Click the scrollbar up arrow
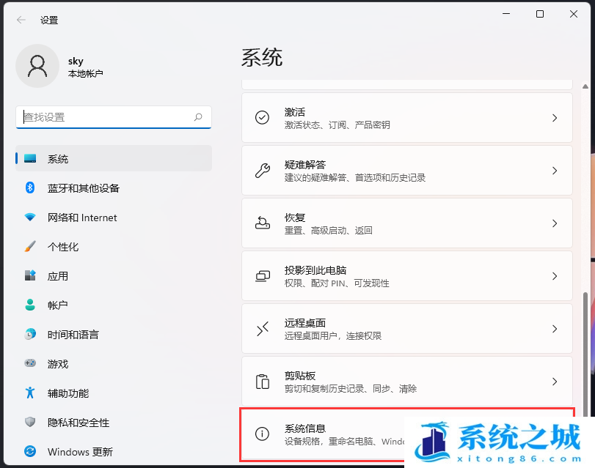Viewport: 595px width, 468px height. click(x=585, y=86)
